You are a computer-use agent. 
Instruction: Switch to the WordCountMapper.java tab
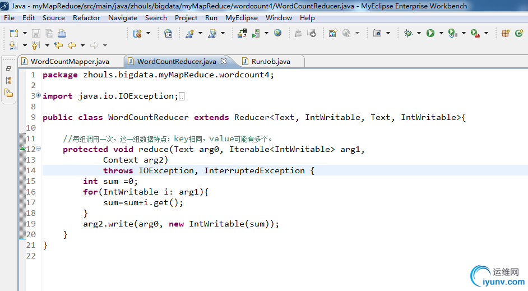(70, 61)
